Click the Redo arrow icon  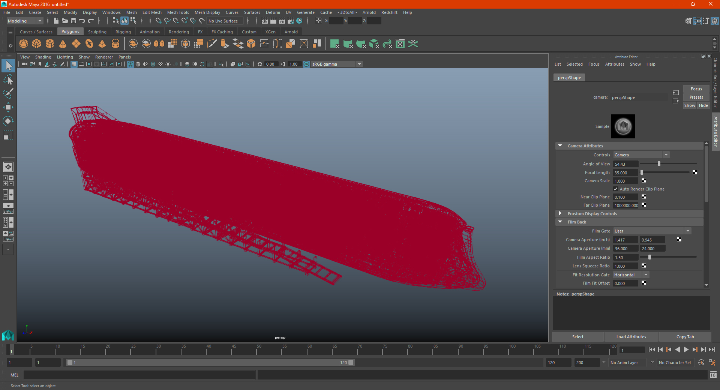(91, 21)
